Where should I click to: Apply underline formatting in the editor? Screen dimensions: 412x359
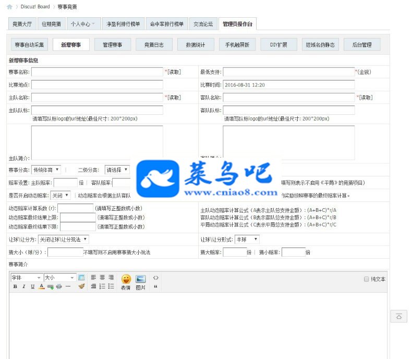pos(32,286)
